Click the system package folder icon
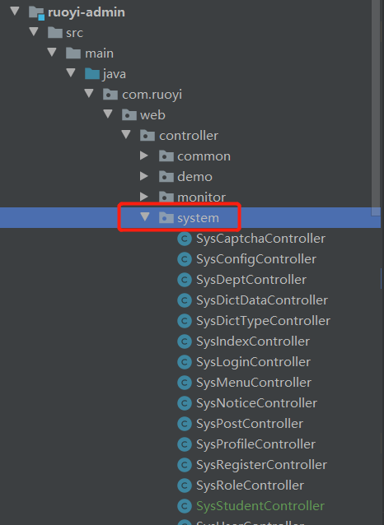 [x=166, y=218]
